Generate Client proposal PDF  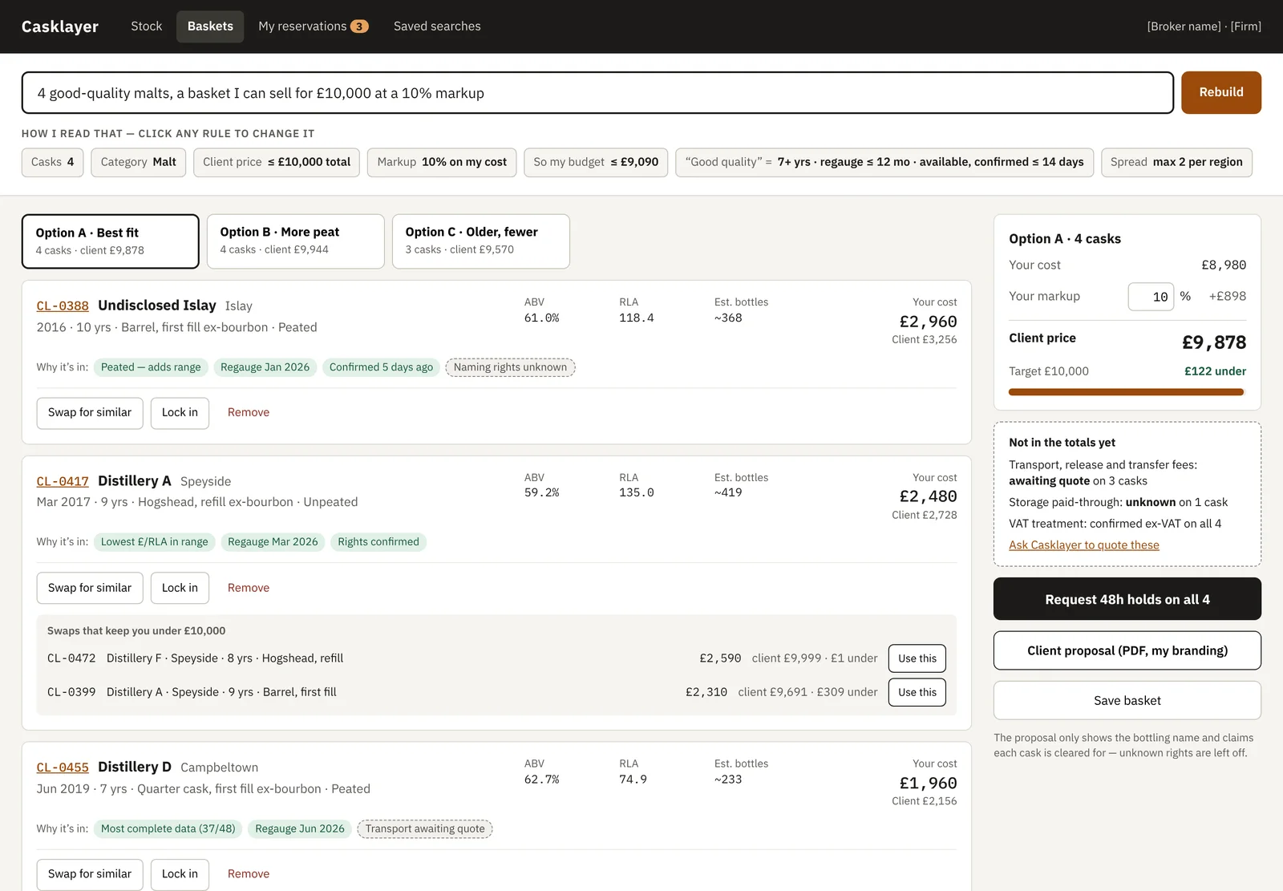click(x=1127, y=650)
